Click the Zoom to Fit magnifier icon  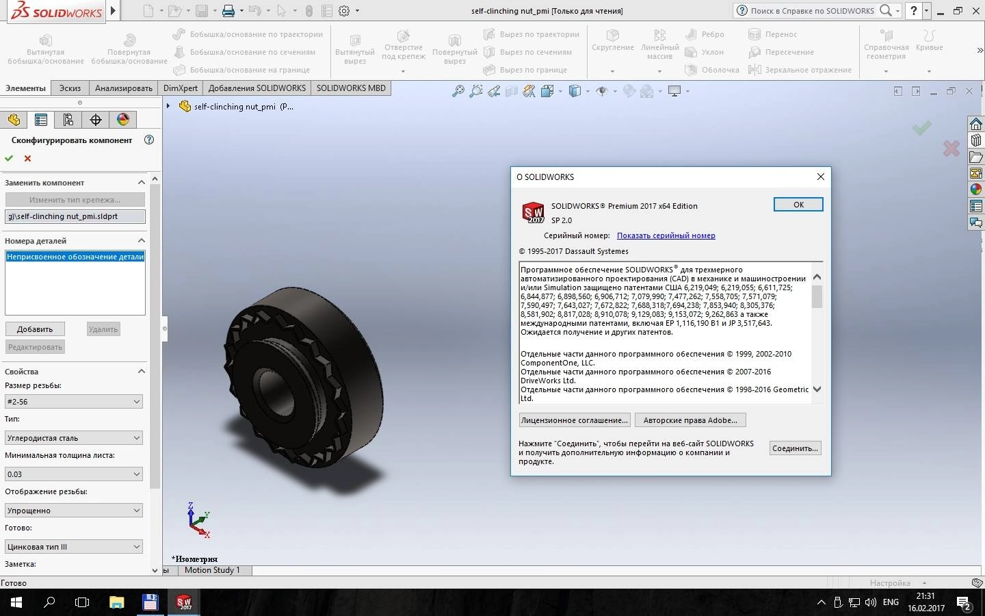click(458, 91)
